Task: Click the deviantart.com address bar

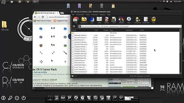Action: (58, 17)
